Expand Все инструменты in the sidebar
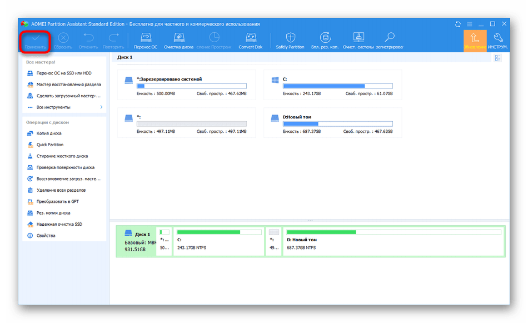 pyautogui.click(x=64, y=107)
